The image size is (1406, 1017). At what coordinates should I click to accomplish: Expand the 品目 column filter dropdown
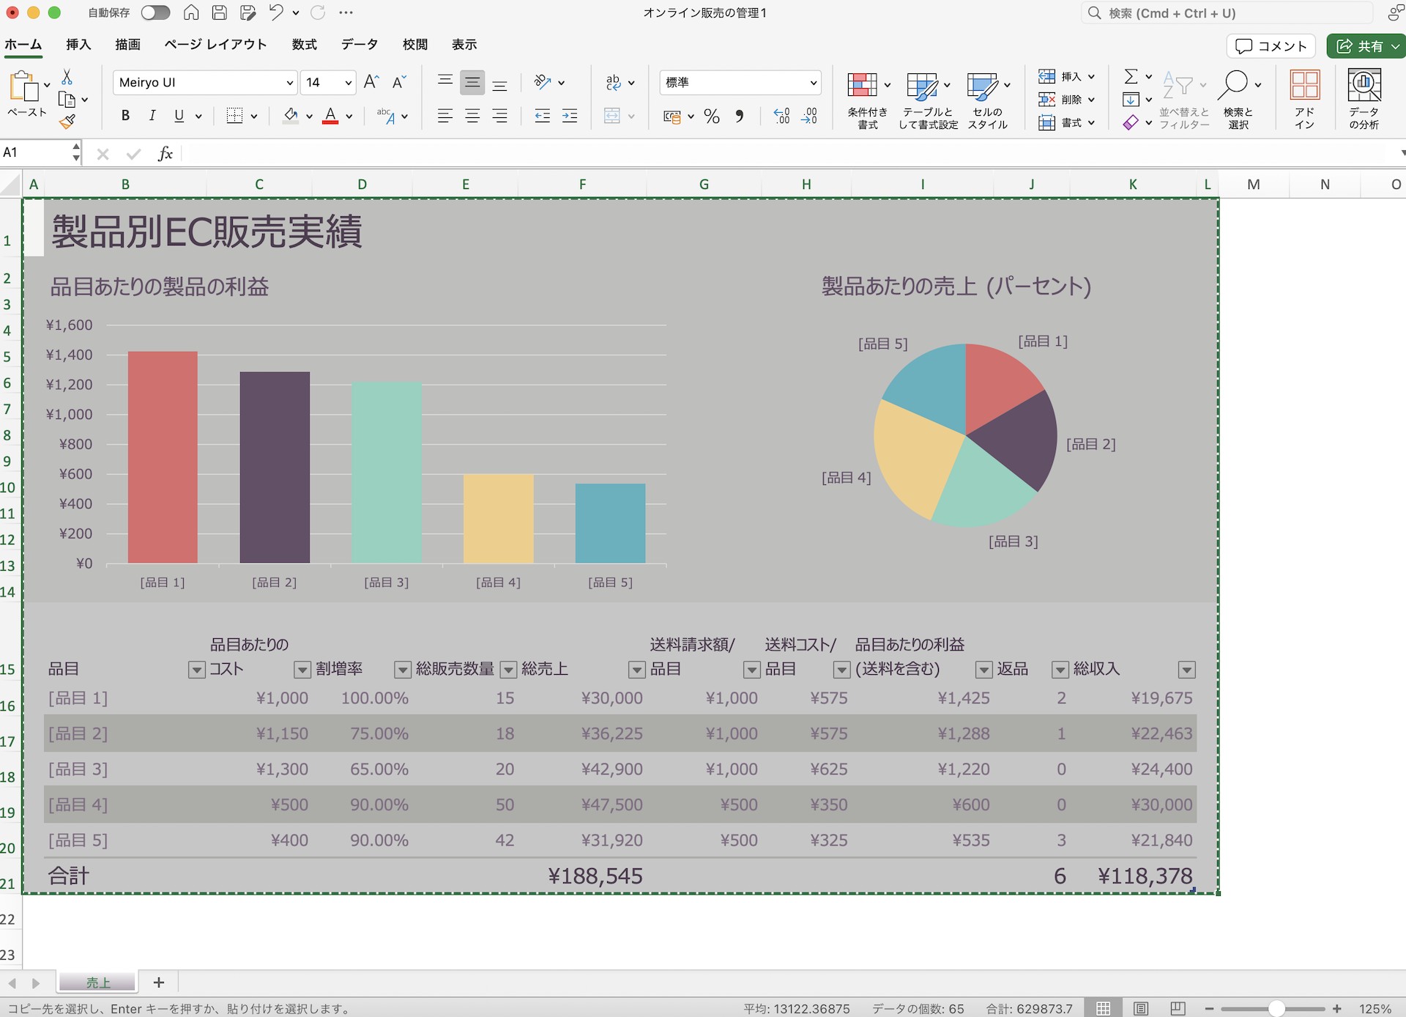tap(196, 670)
